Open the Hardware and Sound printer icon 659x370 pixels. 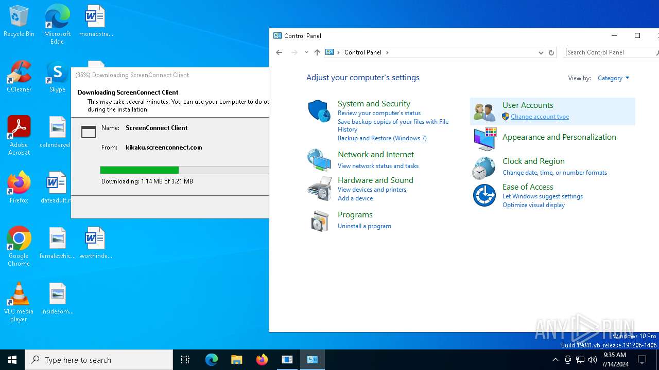click(x=319, y=188)
